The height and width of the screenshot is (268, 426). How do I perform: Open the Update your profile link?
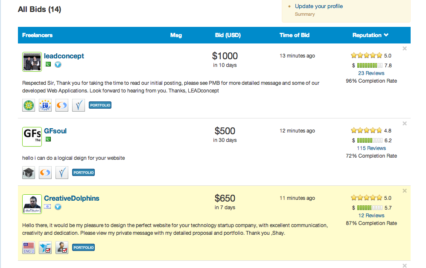click(318, 6)
